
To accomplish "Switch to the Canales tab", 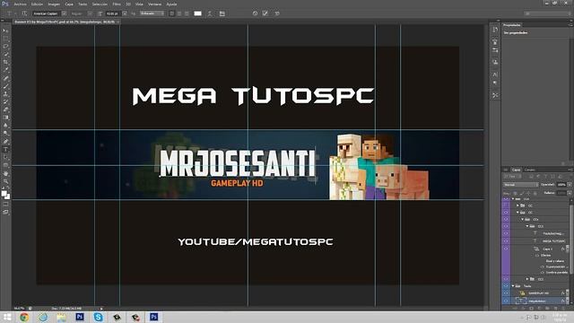I will tap(530, 170).
